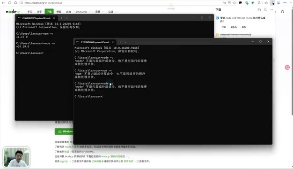Open the browser home page icon

tap(15, 3)
